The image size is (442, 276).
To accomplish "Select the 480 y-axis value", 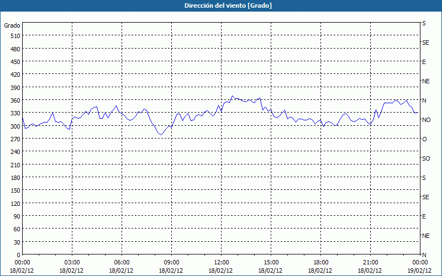I will pyautogui.click(x=15, y=49).
